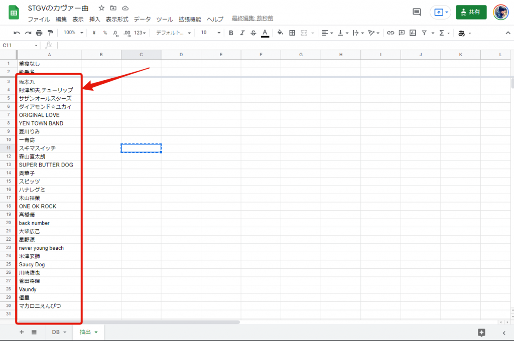Toggle bold formatting
Screen dimensions: 514x341
coord(231,33)
